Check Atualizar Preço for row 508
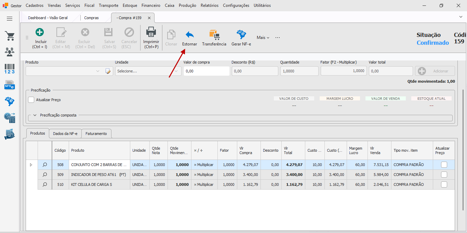This screenshot has width=467, height=233. click(444, 165)
